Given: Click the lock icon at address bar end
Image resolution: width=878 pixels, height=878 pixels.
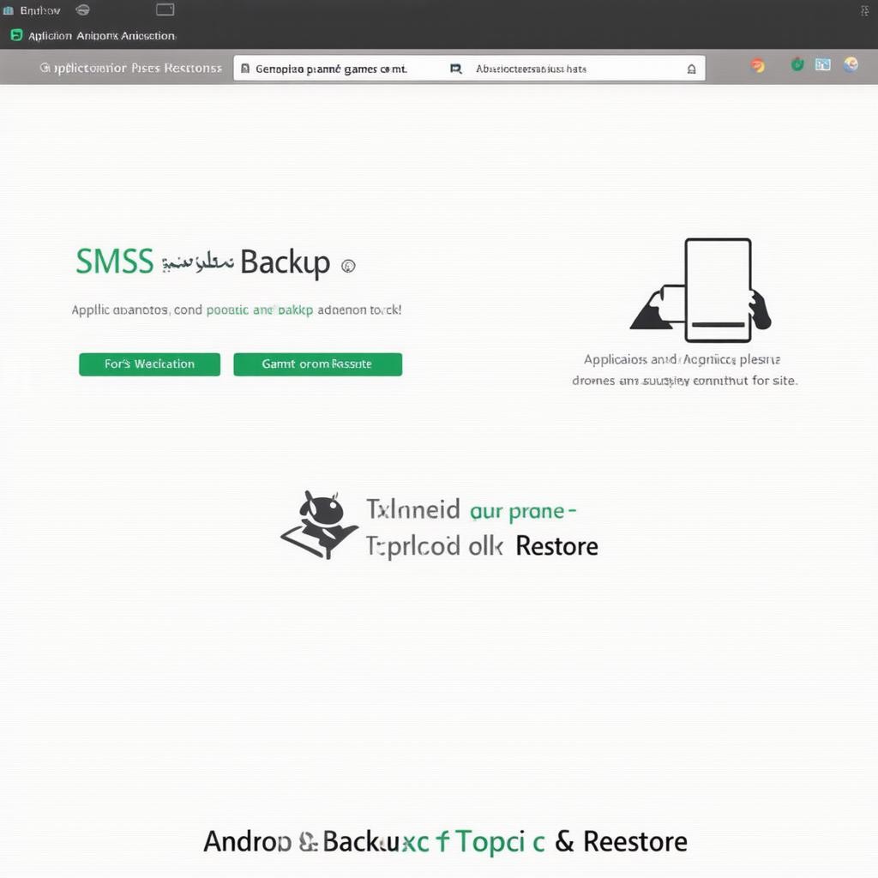Looking at the screenshot, I should click(x=692, y=69).
